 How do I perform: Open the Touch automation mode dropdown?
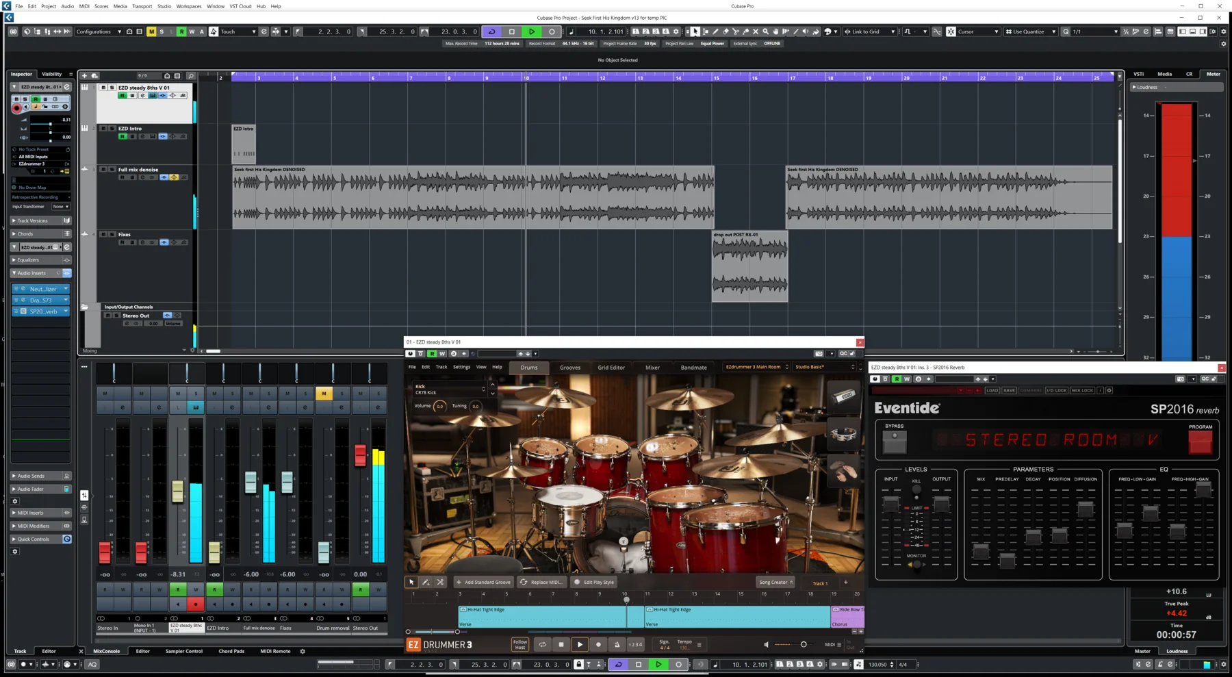click(x=238, y=31)
